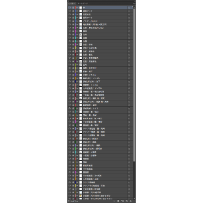Click thumbnail of 注記：学校 layer
The image size is (203, 203).
click(81, 45)
